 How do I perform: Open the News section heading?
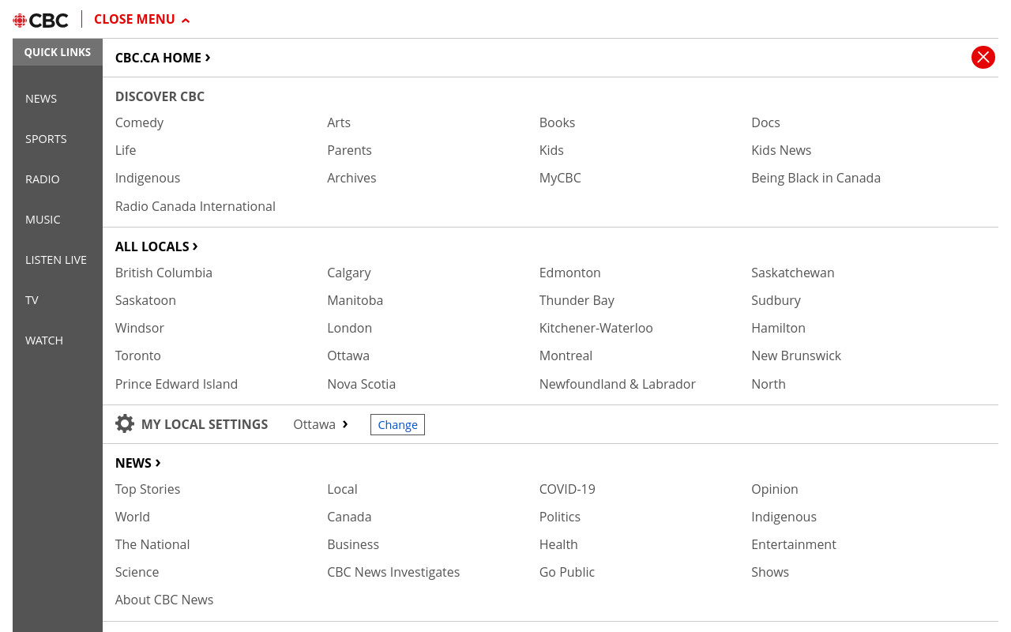pyautogui.click(x=138, y=463)
